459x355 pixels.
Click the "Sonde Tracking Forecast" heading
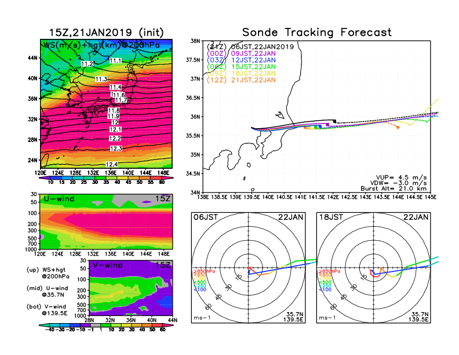point(317,32)
